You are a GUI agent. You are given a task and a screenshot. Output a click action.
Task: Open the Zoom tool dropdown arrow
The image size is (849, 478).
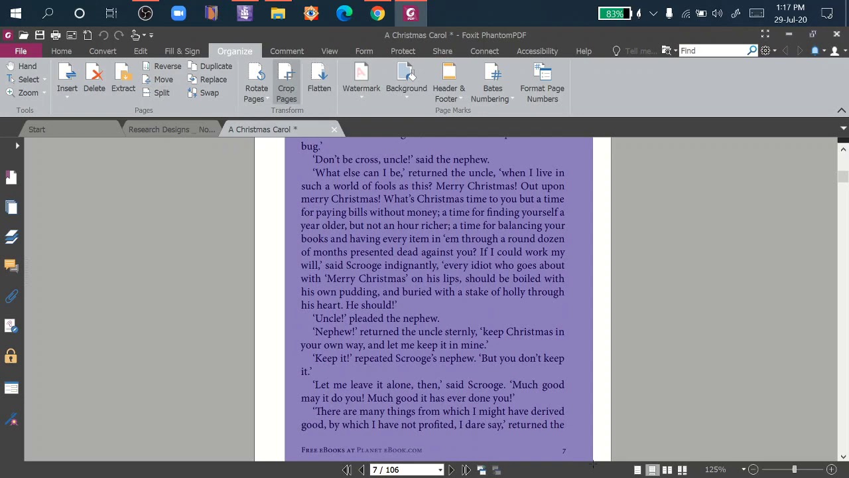click(x=44, y=93)
